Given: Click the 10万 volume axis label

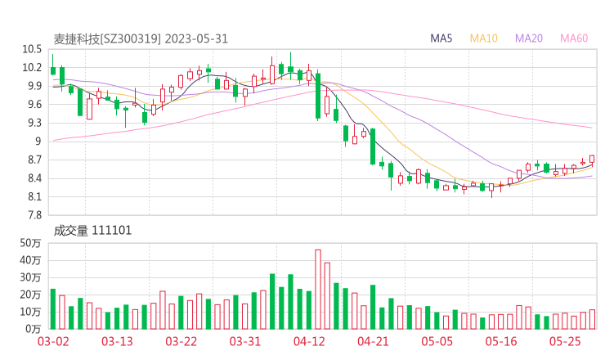Looking at the screenshot, I should [x=30, y=312].
